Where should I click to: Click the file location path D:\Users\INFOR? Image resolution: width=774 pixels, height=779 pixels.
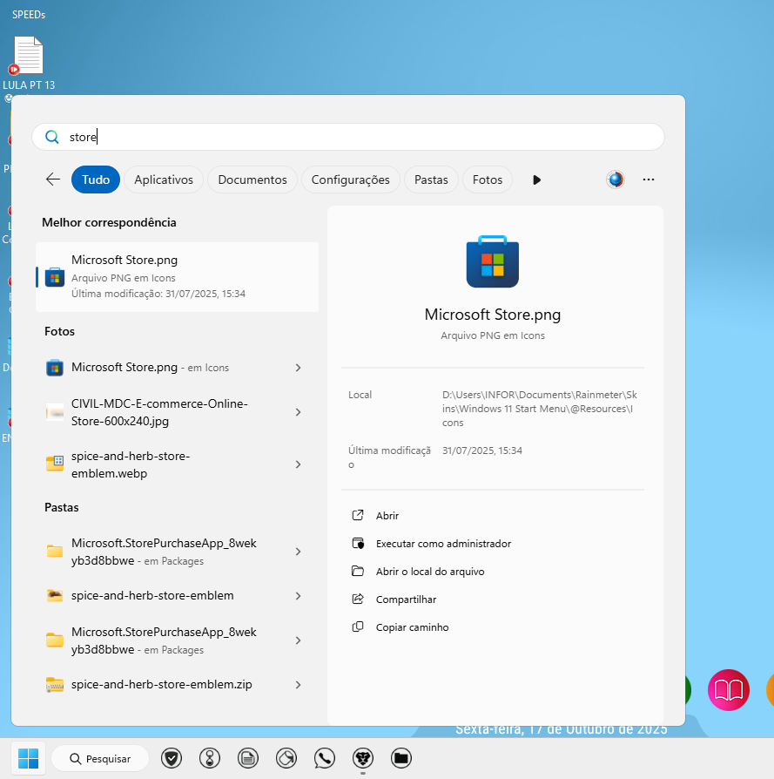(540, 409)
